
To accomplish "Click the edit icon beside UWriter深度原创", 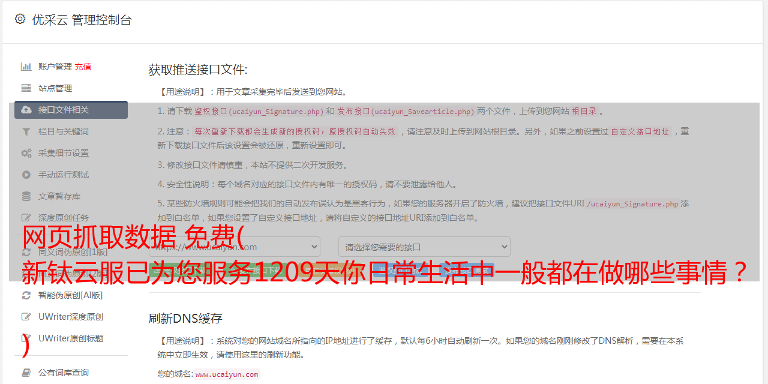I will pos(26,317).
